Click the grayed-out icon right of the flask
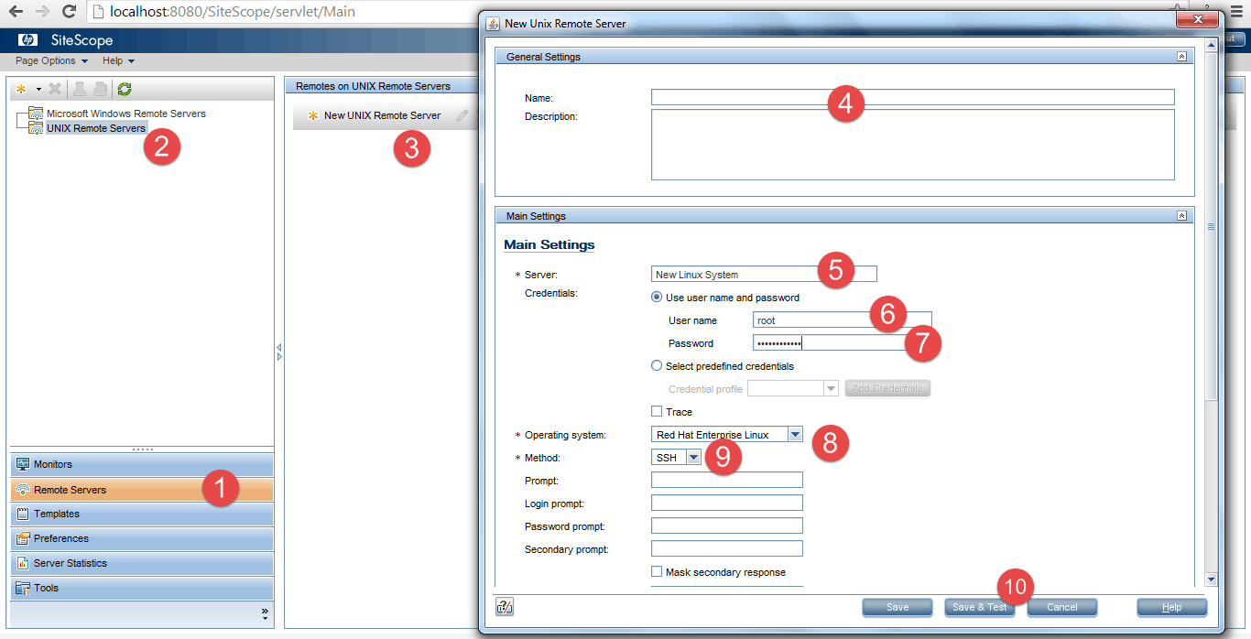 click(100, 89)
